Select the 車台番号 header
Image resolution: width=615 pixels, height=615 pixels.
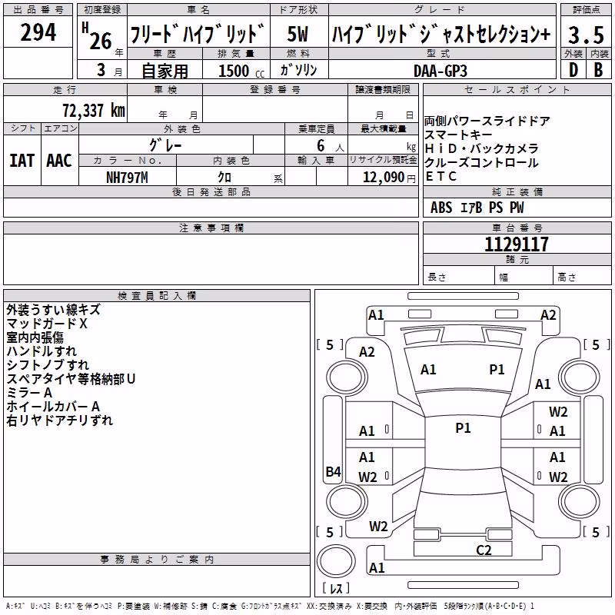point(517,228)
